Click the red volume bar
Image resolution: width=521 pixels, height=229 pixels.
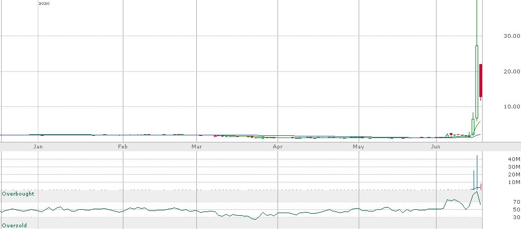pyautogui.click(x=481, y=186)
